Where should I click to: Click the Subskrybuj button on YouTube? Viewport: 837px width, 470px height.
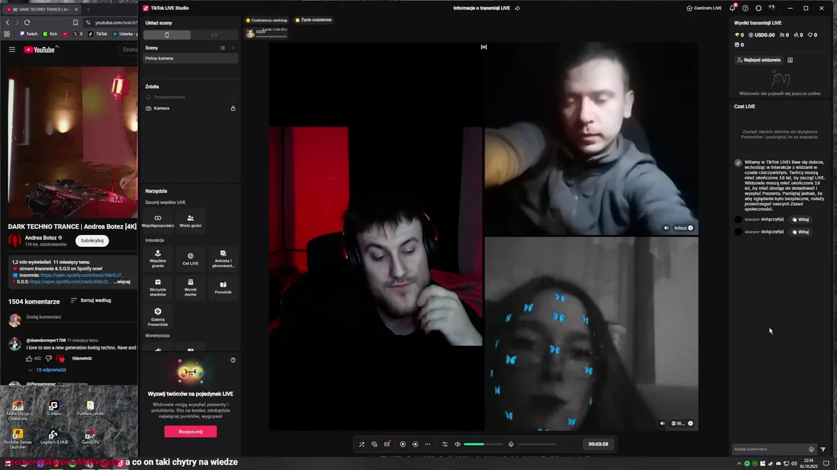[x=92, y=240]
